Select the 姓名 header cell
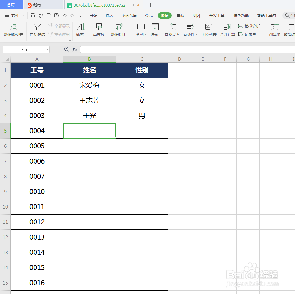Screen dimensions: 295x294 pos(89,70)
